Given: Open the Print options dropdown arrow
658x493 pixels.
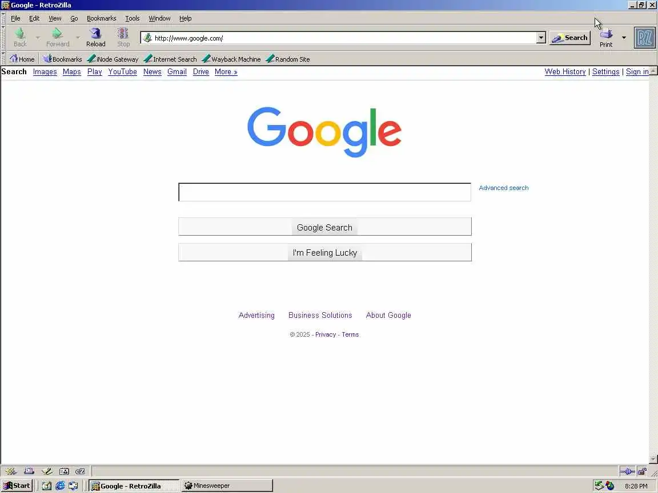Looking at the screenshot, I should point(624,38).
